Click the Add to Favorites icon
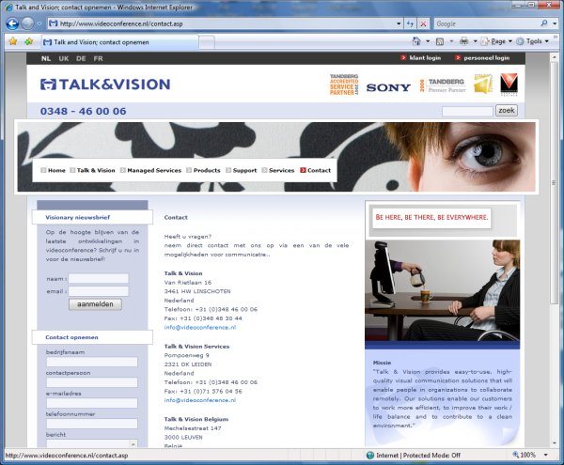 pyautogui.click(x=29, y=41)
